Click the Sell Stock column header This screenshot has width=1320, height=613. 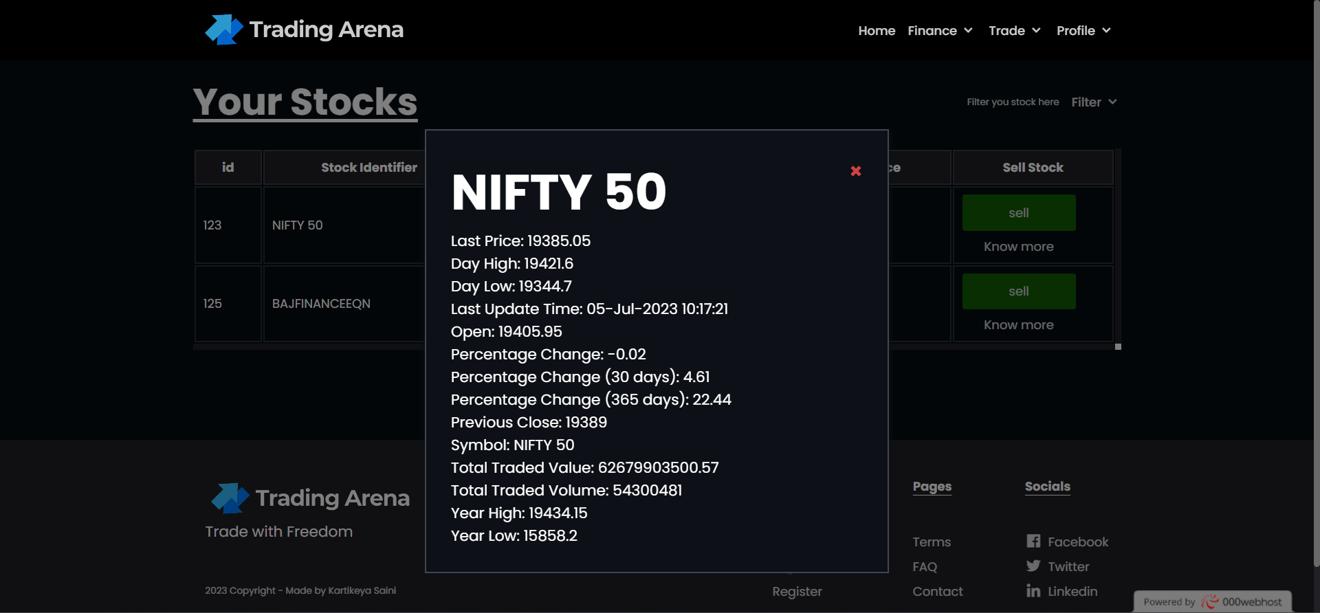pos(1033,167)
